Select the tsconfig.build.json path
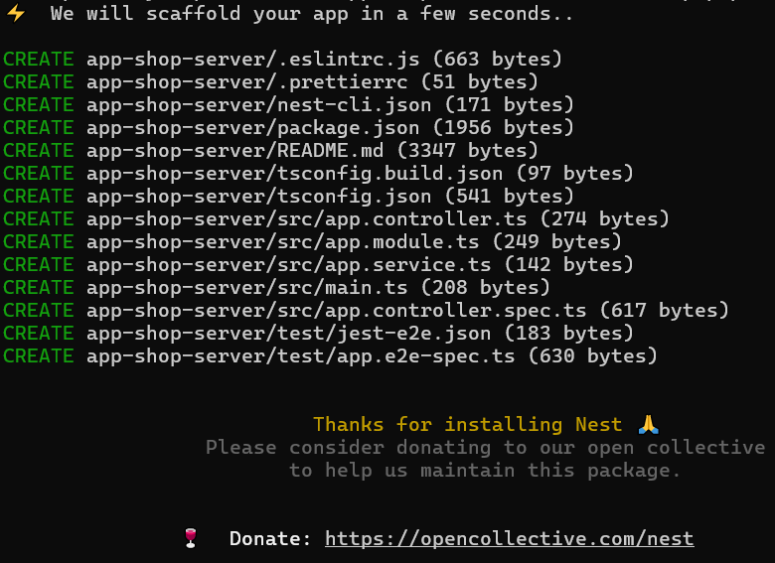The height and width of the screenshot is (563, 775). click(x=294, y=174)
